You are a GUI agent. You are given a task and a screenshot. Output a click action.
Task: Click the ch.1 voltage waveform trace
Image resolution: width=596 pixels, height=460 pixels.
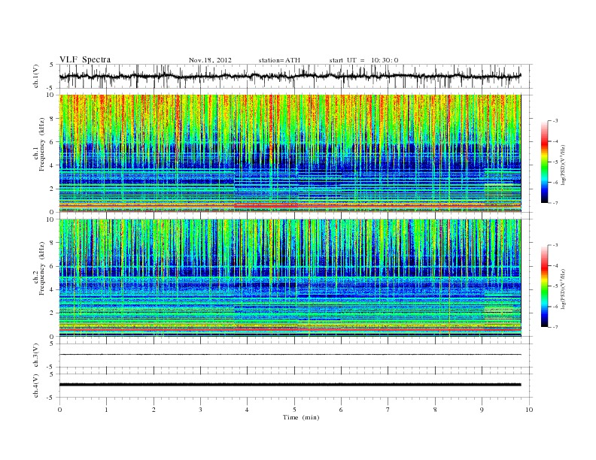point(290,76)
